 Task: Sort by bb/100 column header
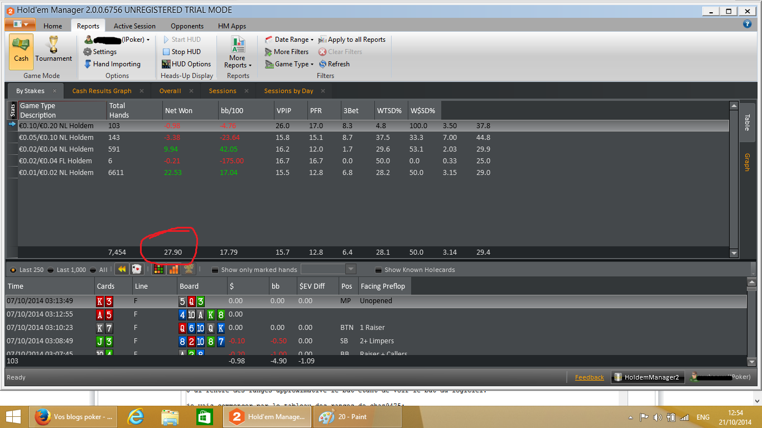tap(245, 110)
